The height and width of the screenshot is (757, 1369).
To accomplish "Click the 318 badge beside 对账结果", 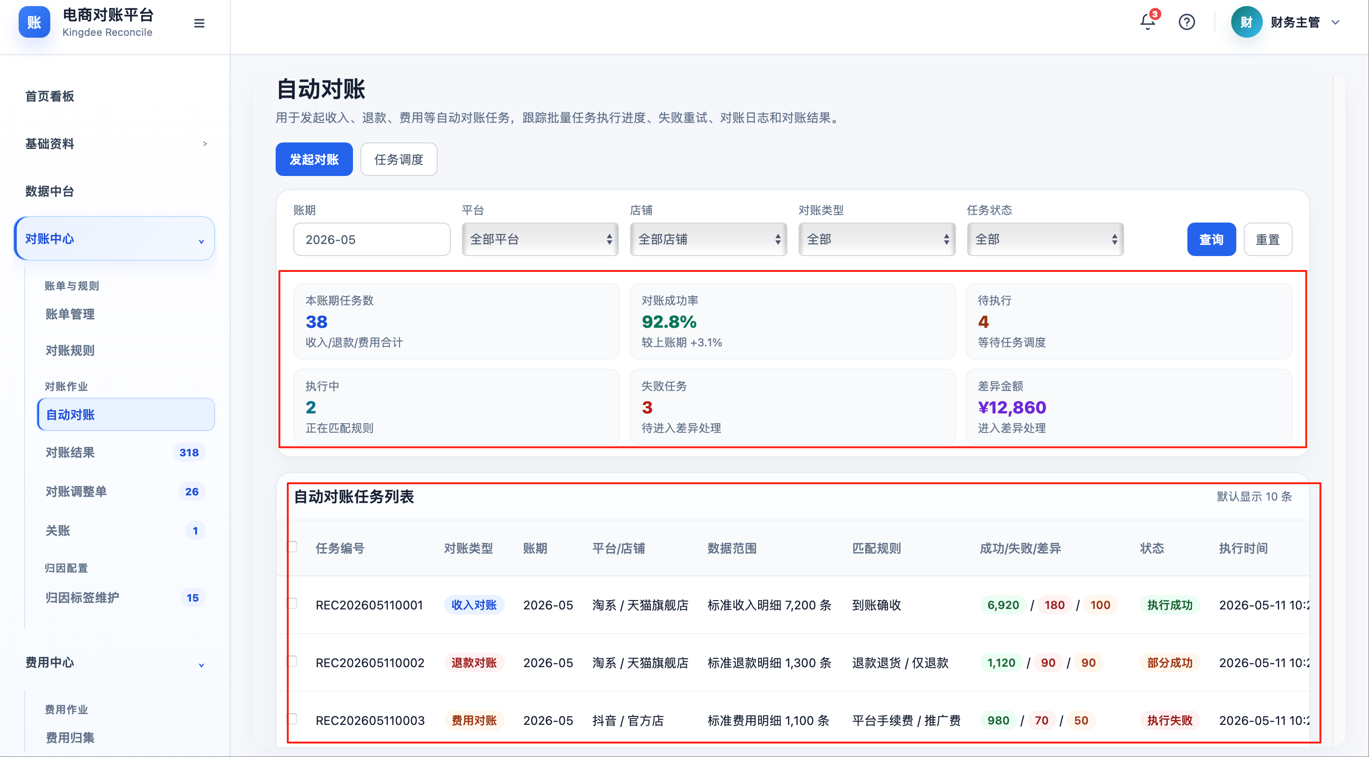I will pos(189,452).
